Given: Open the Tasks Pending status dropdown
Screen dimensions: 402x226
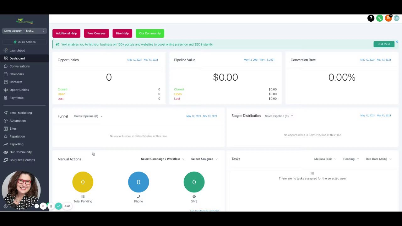Looking at the screenshot, I should tap(351, 159).
